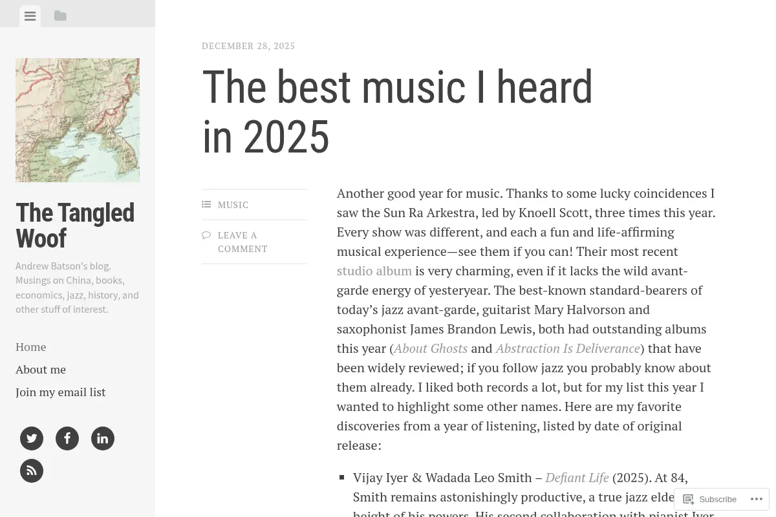Click the Subscribe button
This screenshot has width=776, height=517.
coord(710,499)
